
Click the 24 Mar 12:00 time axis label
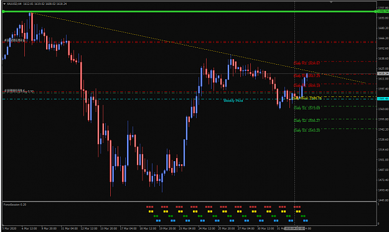(x=207, y=228)
